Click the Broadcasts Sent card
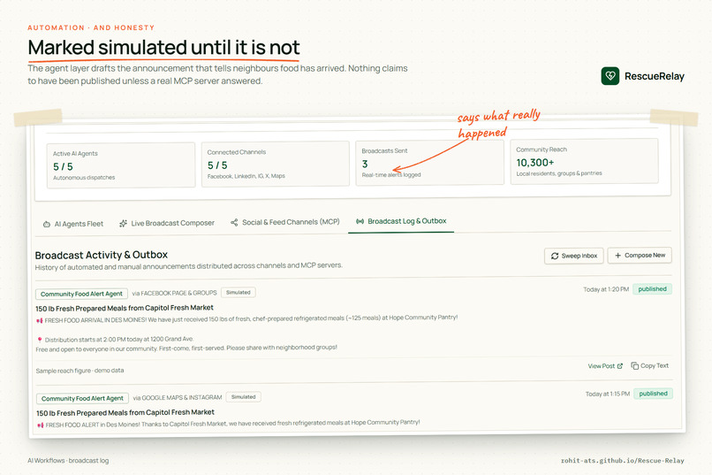 [x=429, y=162]
